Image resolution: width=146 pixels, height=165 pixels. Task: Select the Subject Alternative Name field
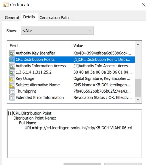[71, 85]
